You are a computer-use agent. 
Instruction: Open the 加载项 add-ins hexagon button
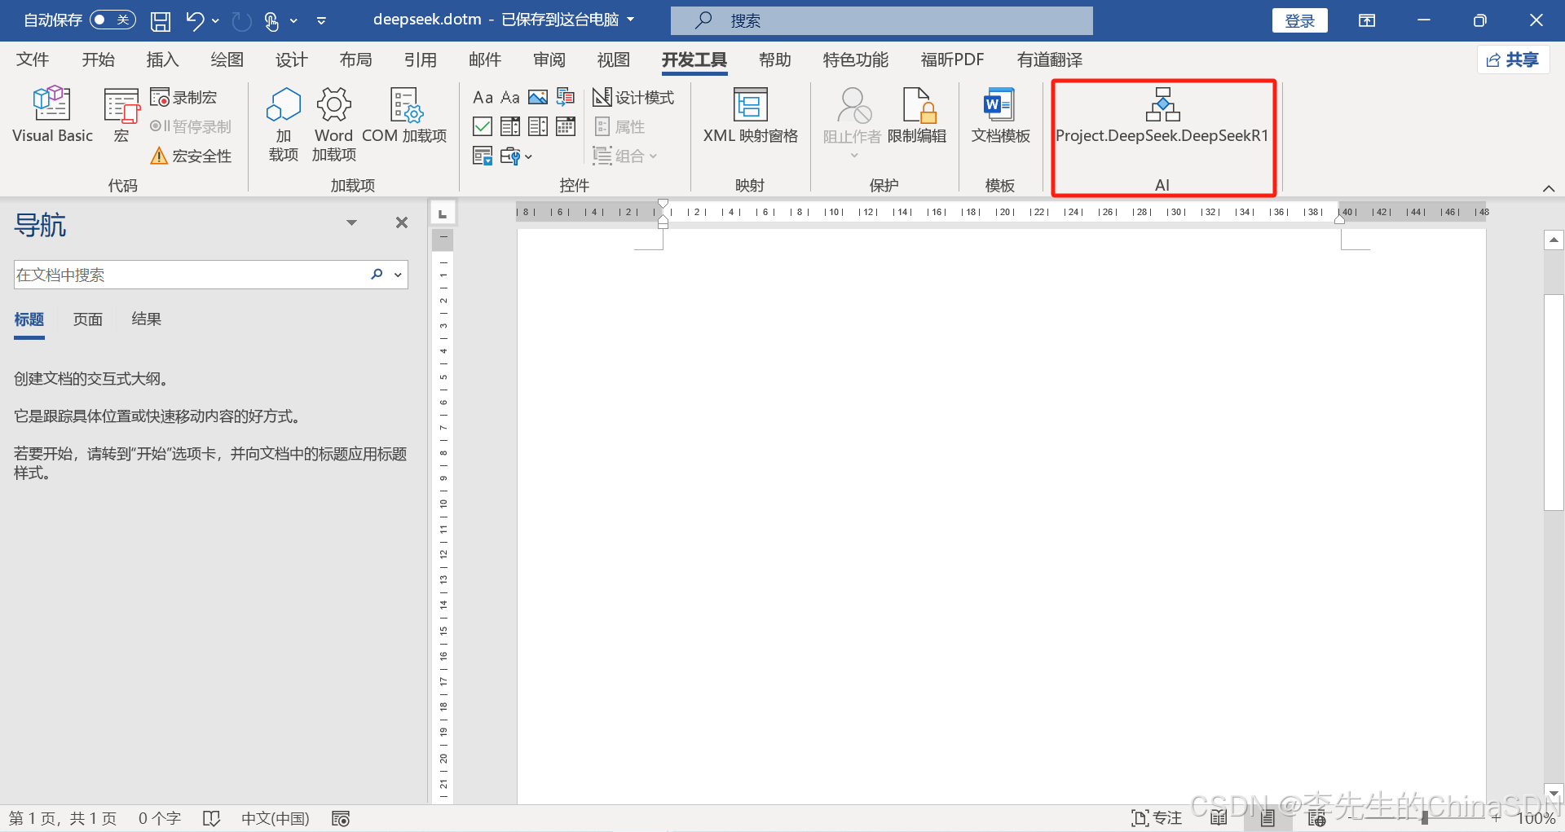click(284, 124)
